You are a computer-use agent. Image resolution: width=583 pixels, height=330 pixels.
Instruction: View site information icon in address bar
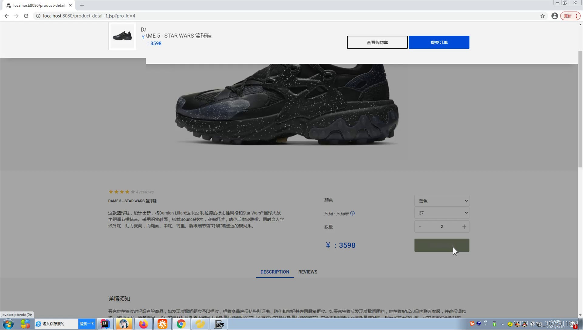click(38, 16)
